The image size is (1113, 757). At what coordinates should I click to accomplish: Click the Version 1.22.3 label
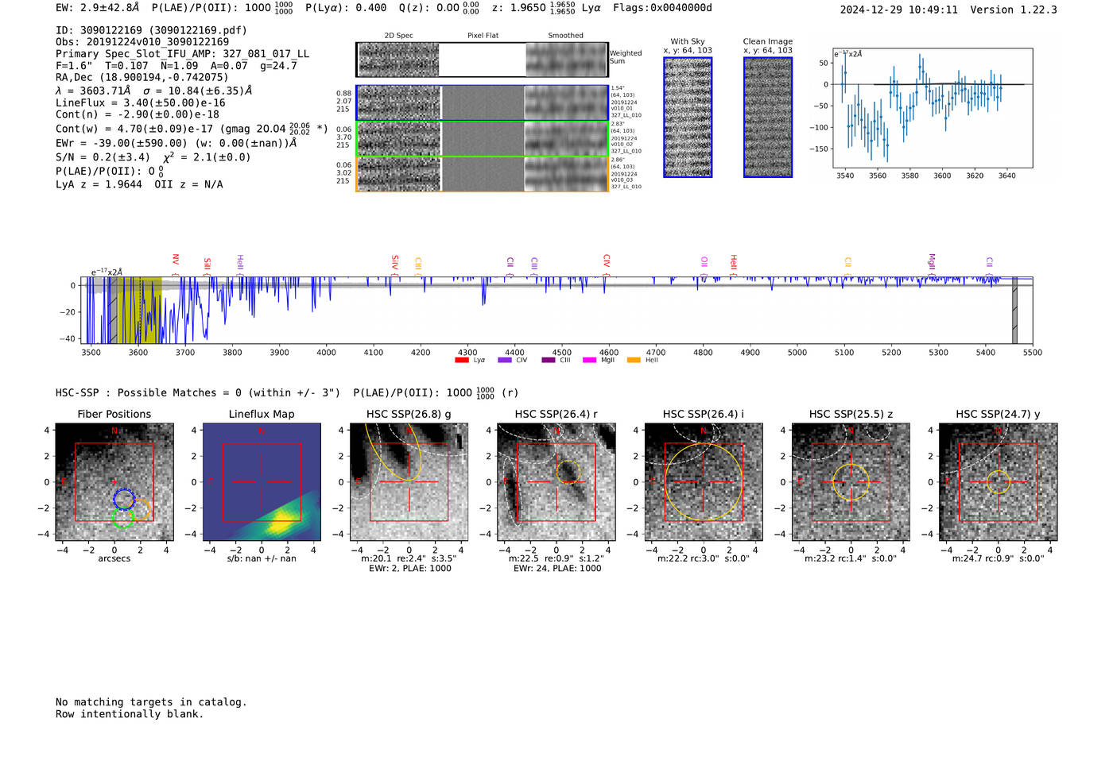[x=1014, y=10]
